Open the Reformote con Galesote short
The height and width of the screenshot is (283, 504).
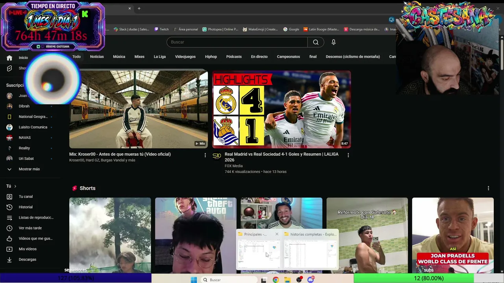(367, 235)
